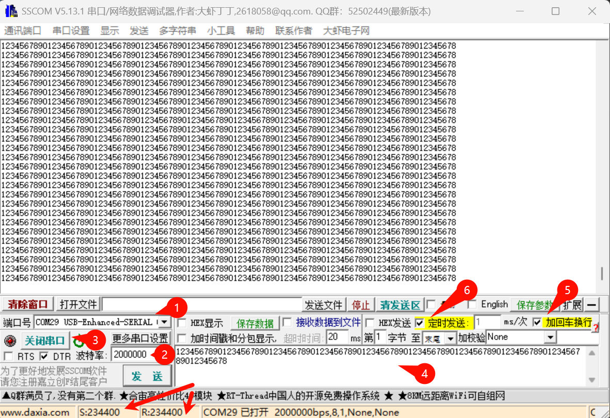Open 更多串口设置 more port settings
This screenshot has height=418, width=610.
(x=140, y=339)
